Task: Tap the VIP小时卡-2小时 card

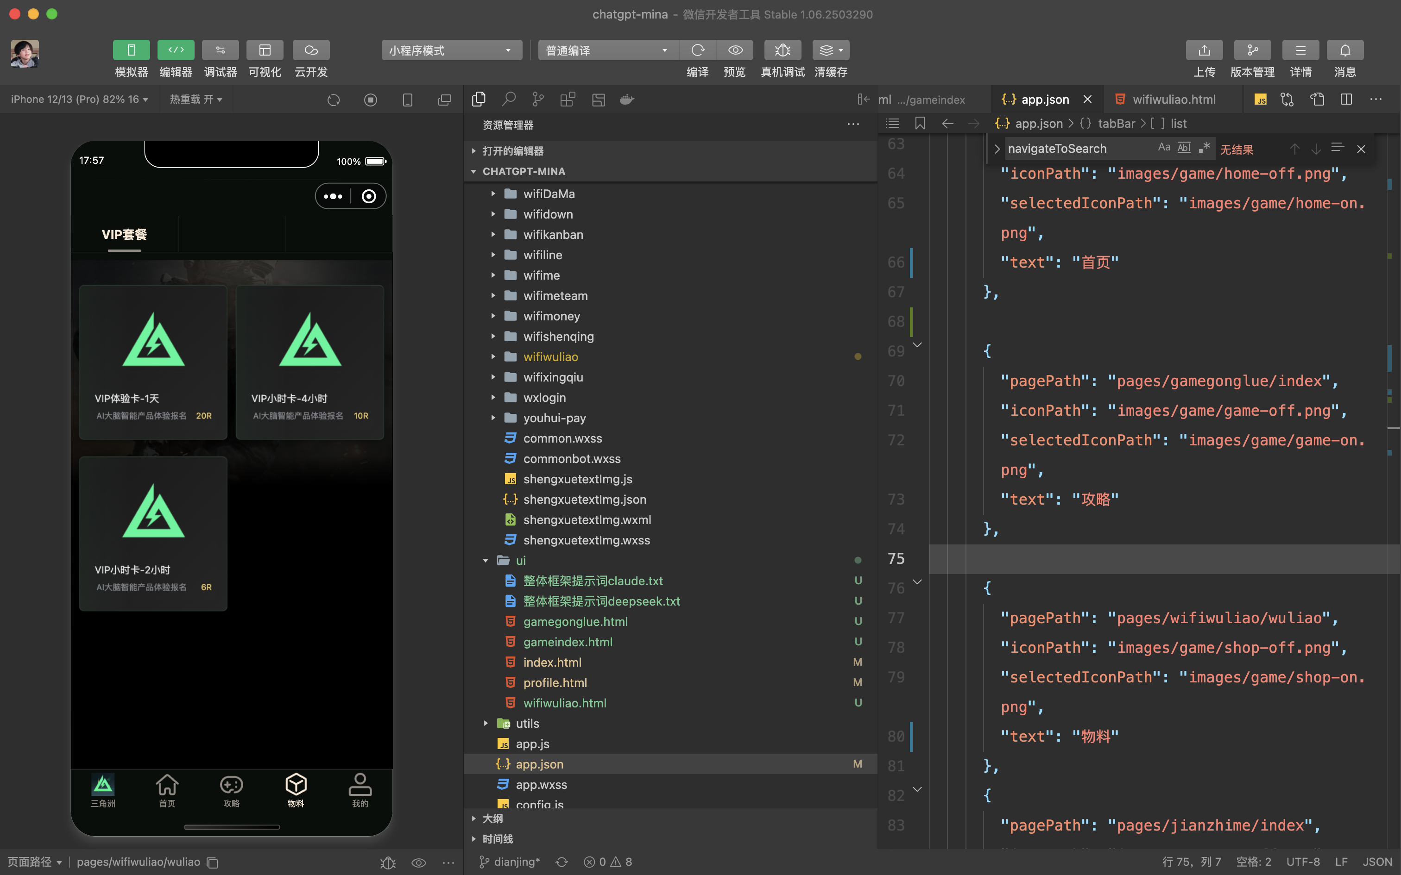Action: coord(153,533)
